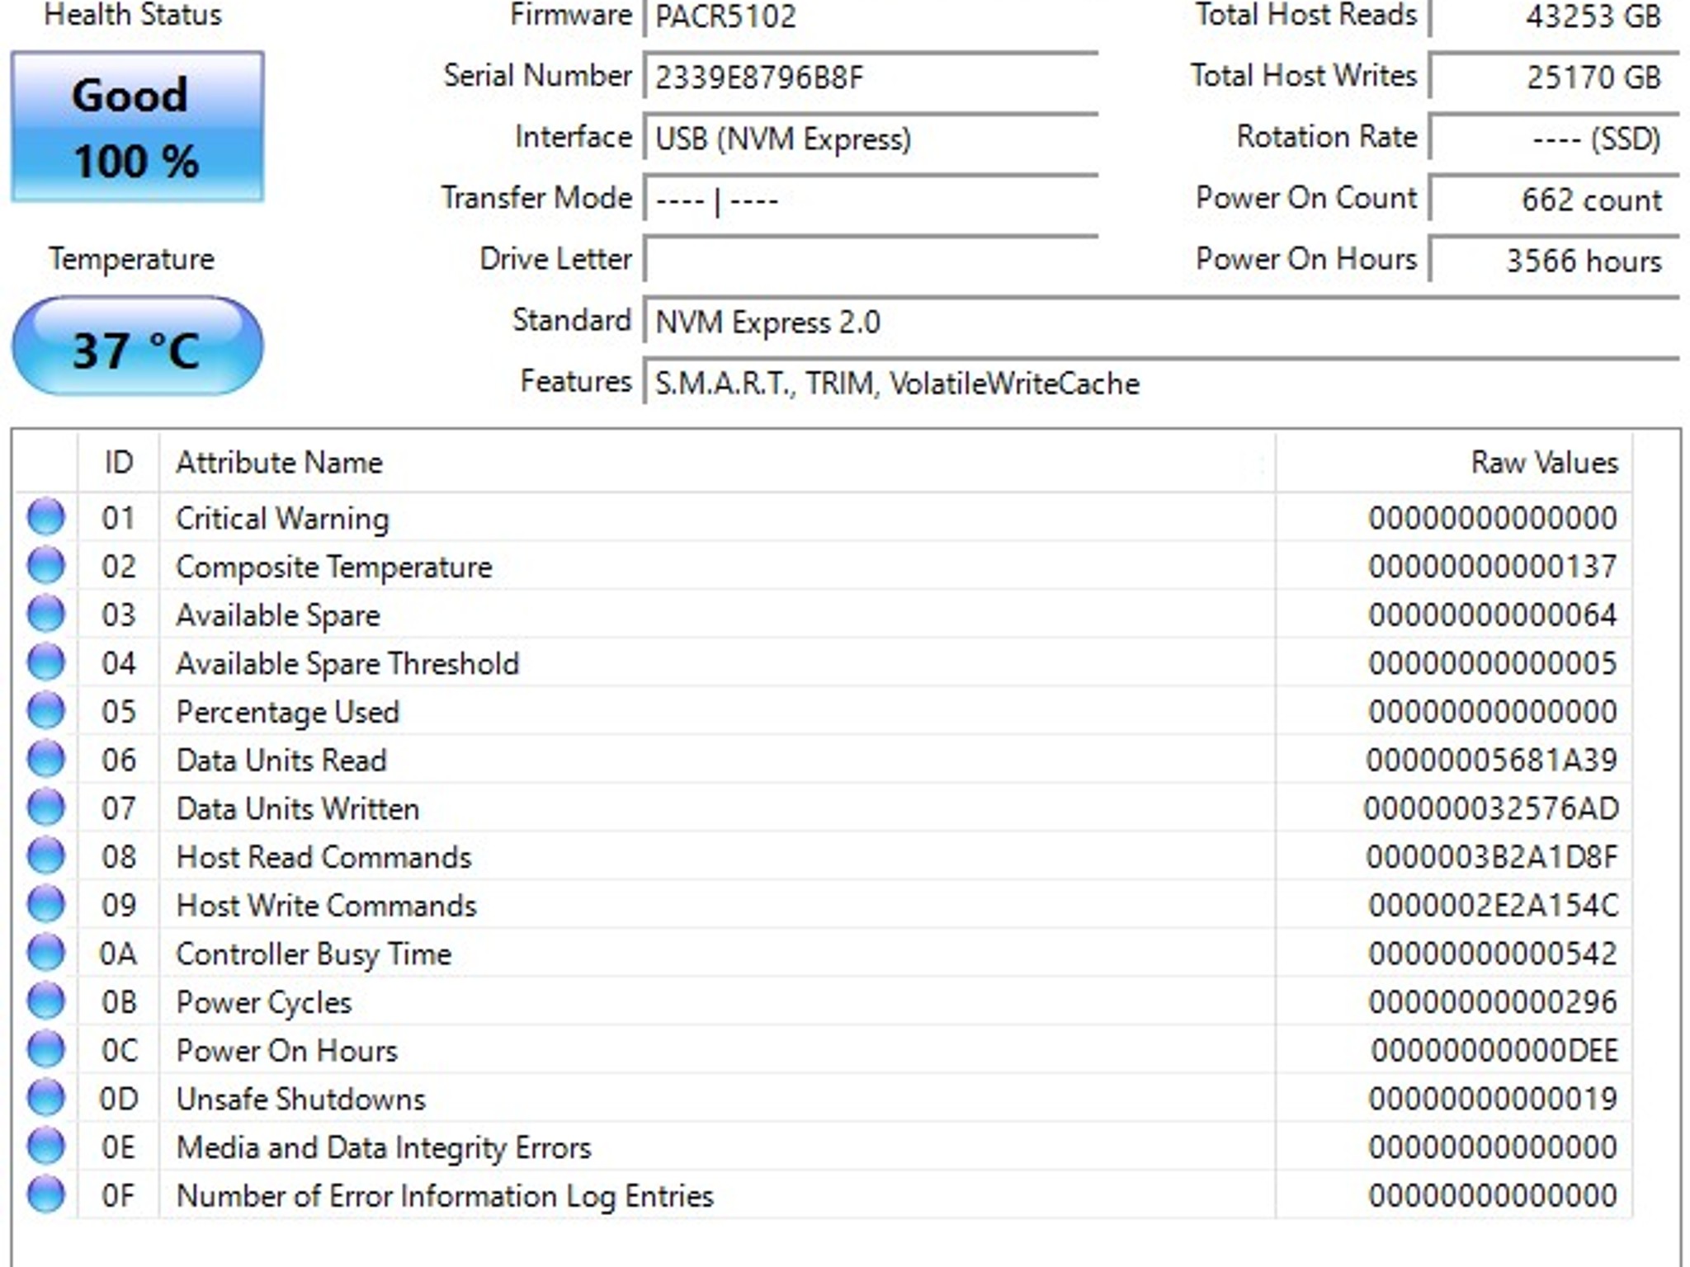Image resolution: width=1690 pixels, height=1267 pixels.
Task: Click the Serial Number field 2339E8796B8F
Action: tap(871, 77)
